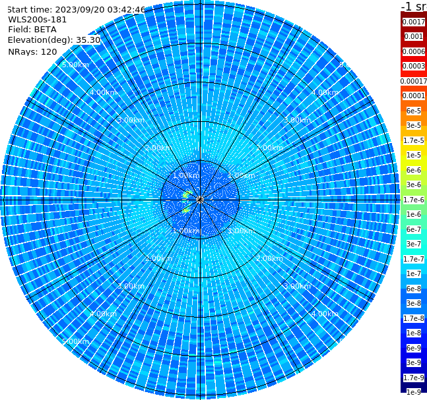The image size is (427, 400).
Task: Select the 0.0001 color bar label
Action: click(x=414, y=96)
